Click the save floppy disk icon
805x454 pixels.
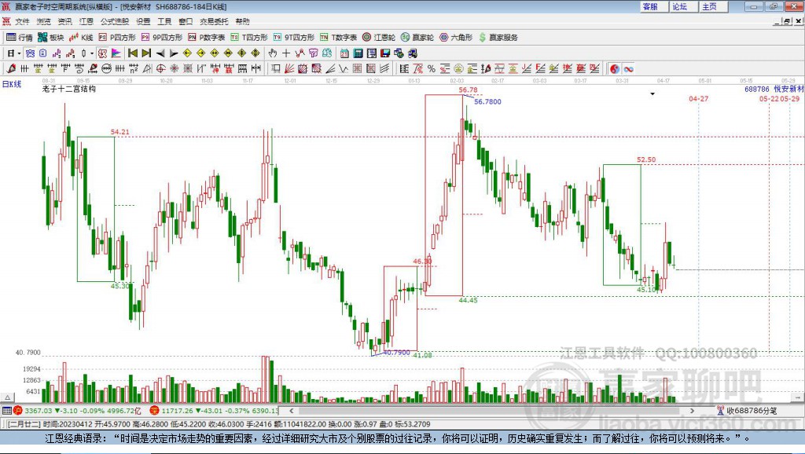click(385, 53)
